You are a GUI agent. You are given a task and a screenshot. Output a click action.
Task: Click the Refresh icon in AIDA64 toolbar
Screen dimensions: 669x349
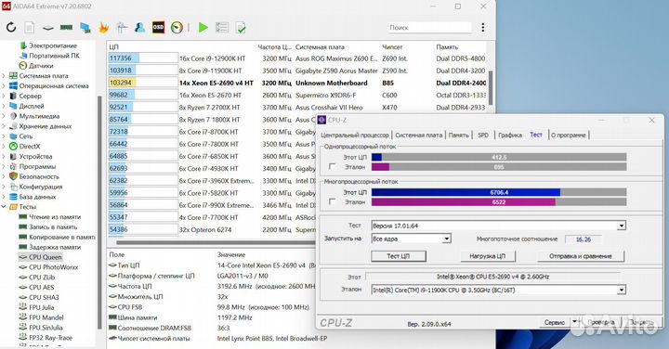tap(11, 28)
